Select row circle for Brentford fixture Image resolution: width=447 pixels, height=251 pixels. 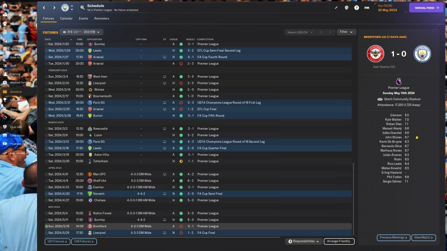coord(46,226)
